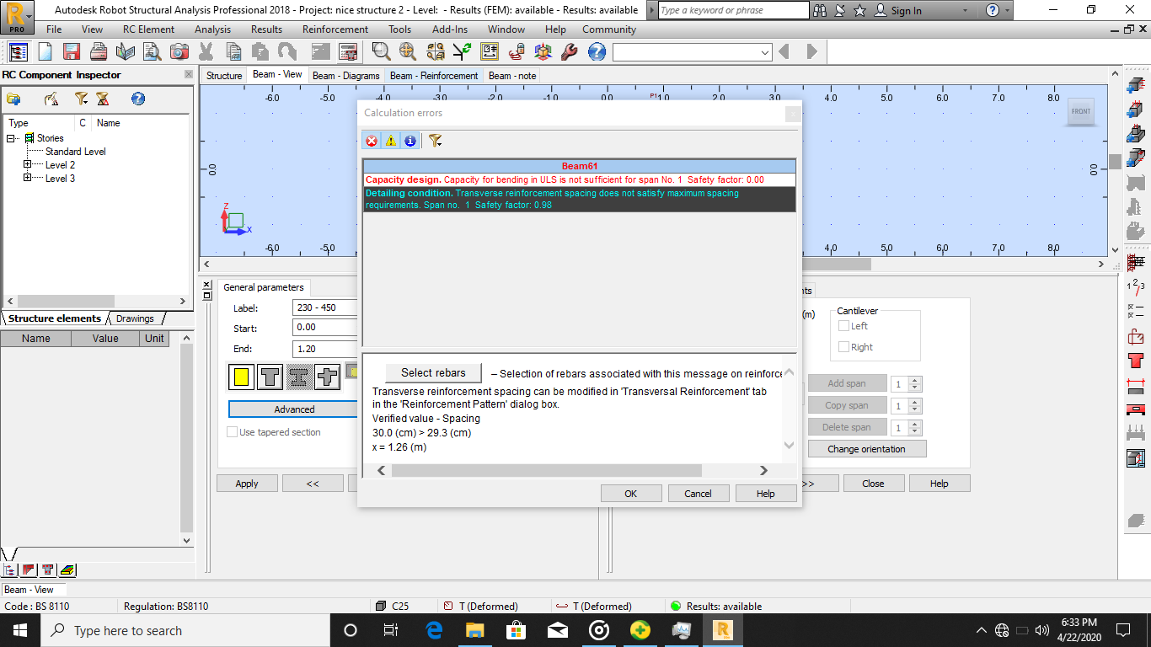The width and height of the screenshot is (1151, 647).
Task: Expand the Level 2 tree node
Action: click(26, 164)
